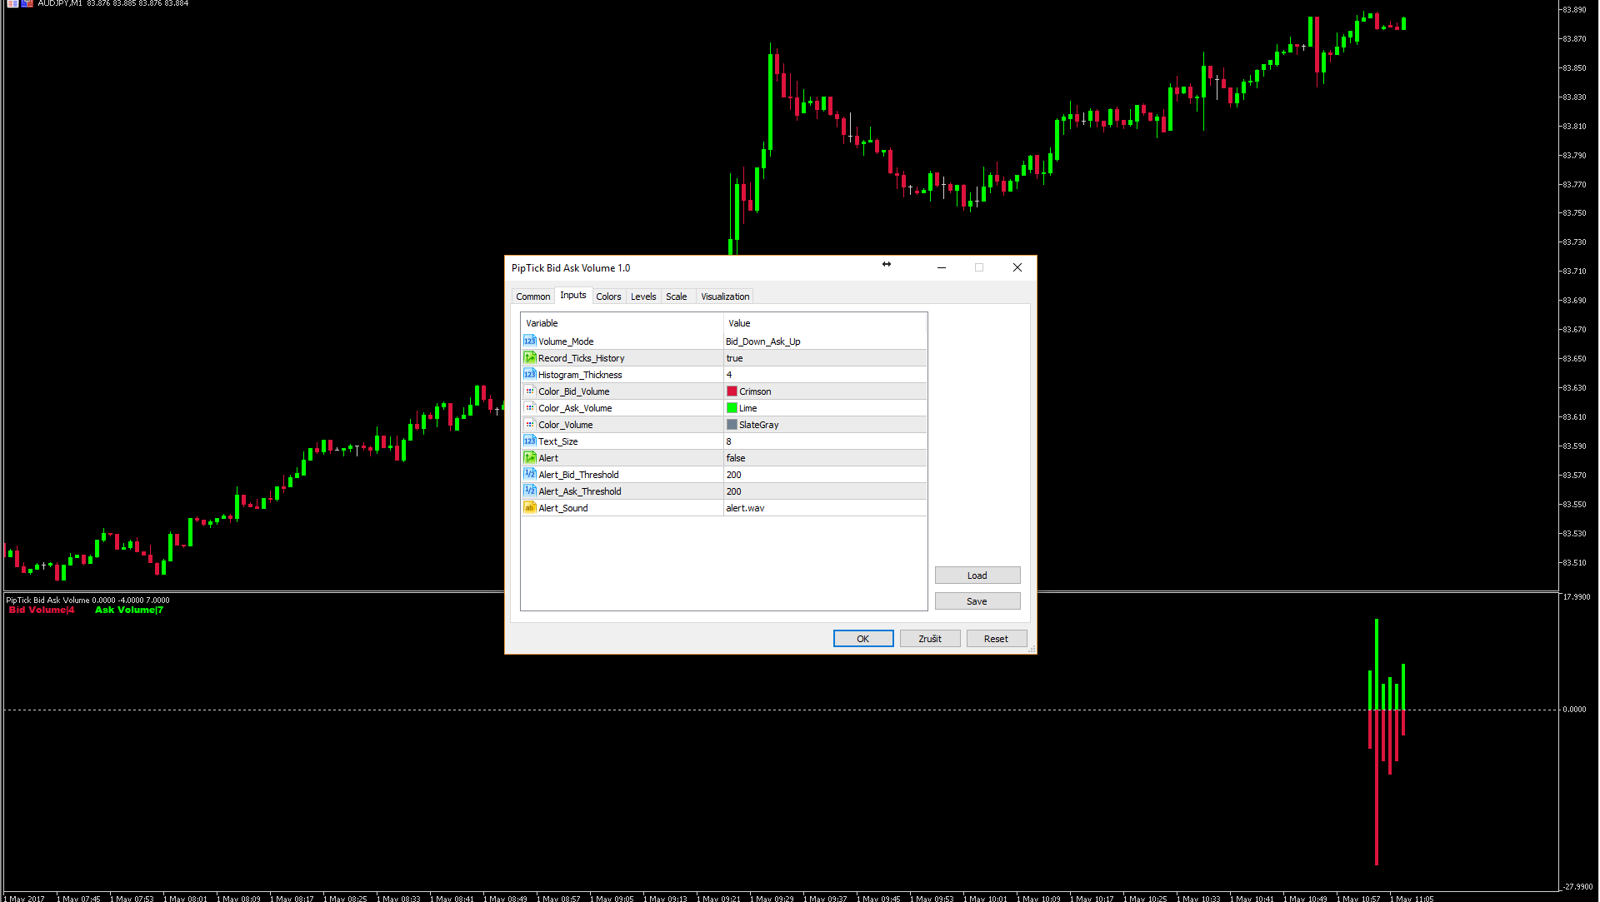Click the Bid Volume label in indicator window
The image size is (1600, 902).
pos(42,610)
